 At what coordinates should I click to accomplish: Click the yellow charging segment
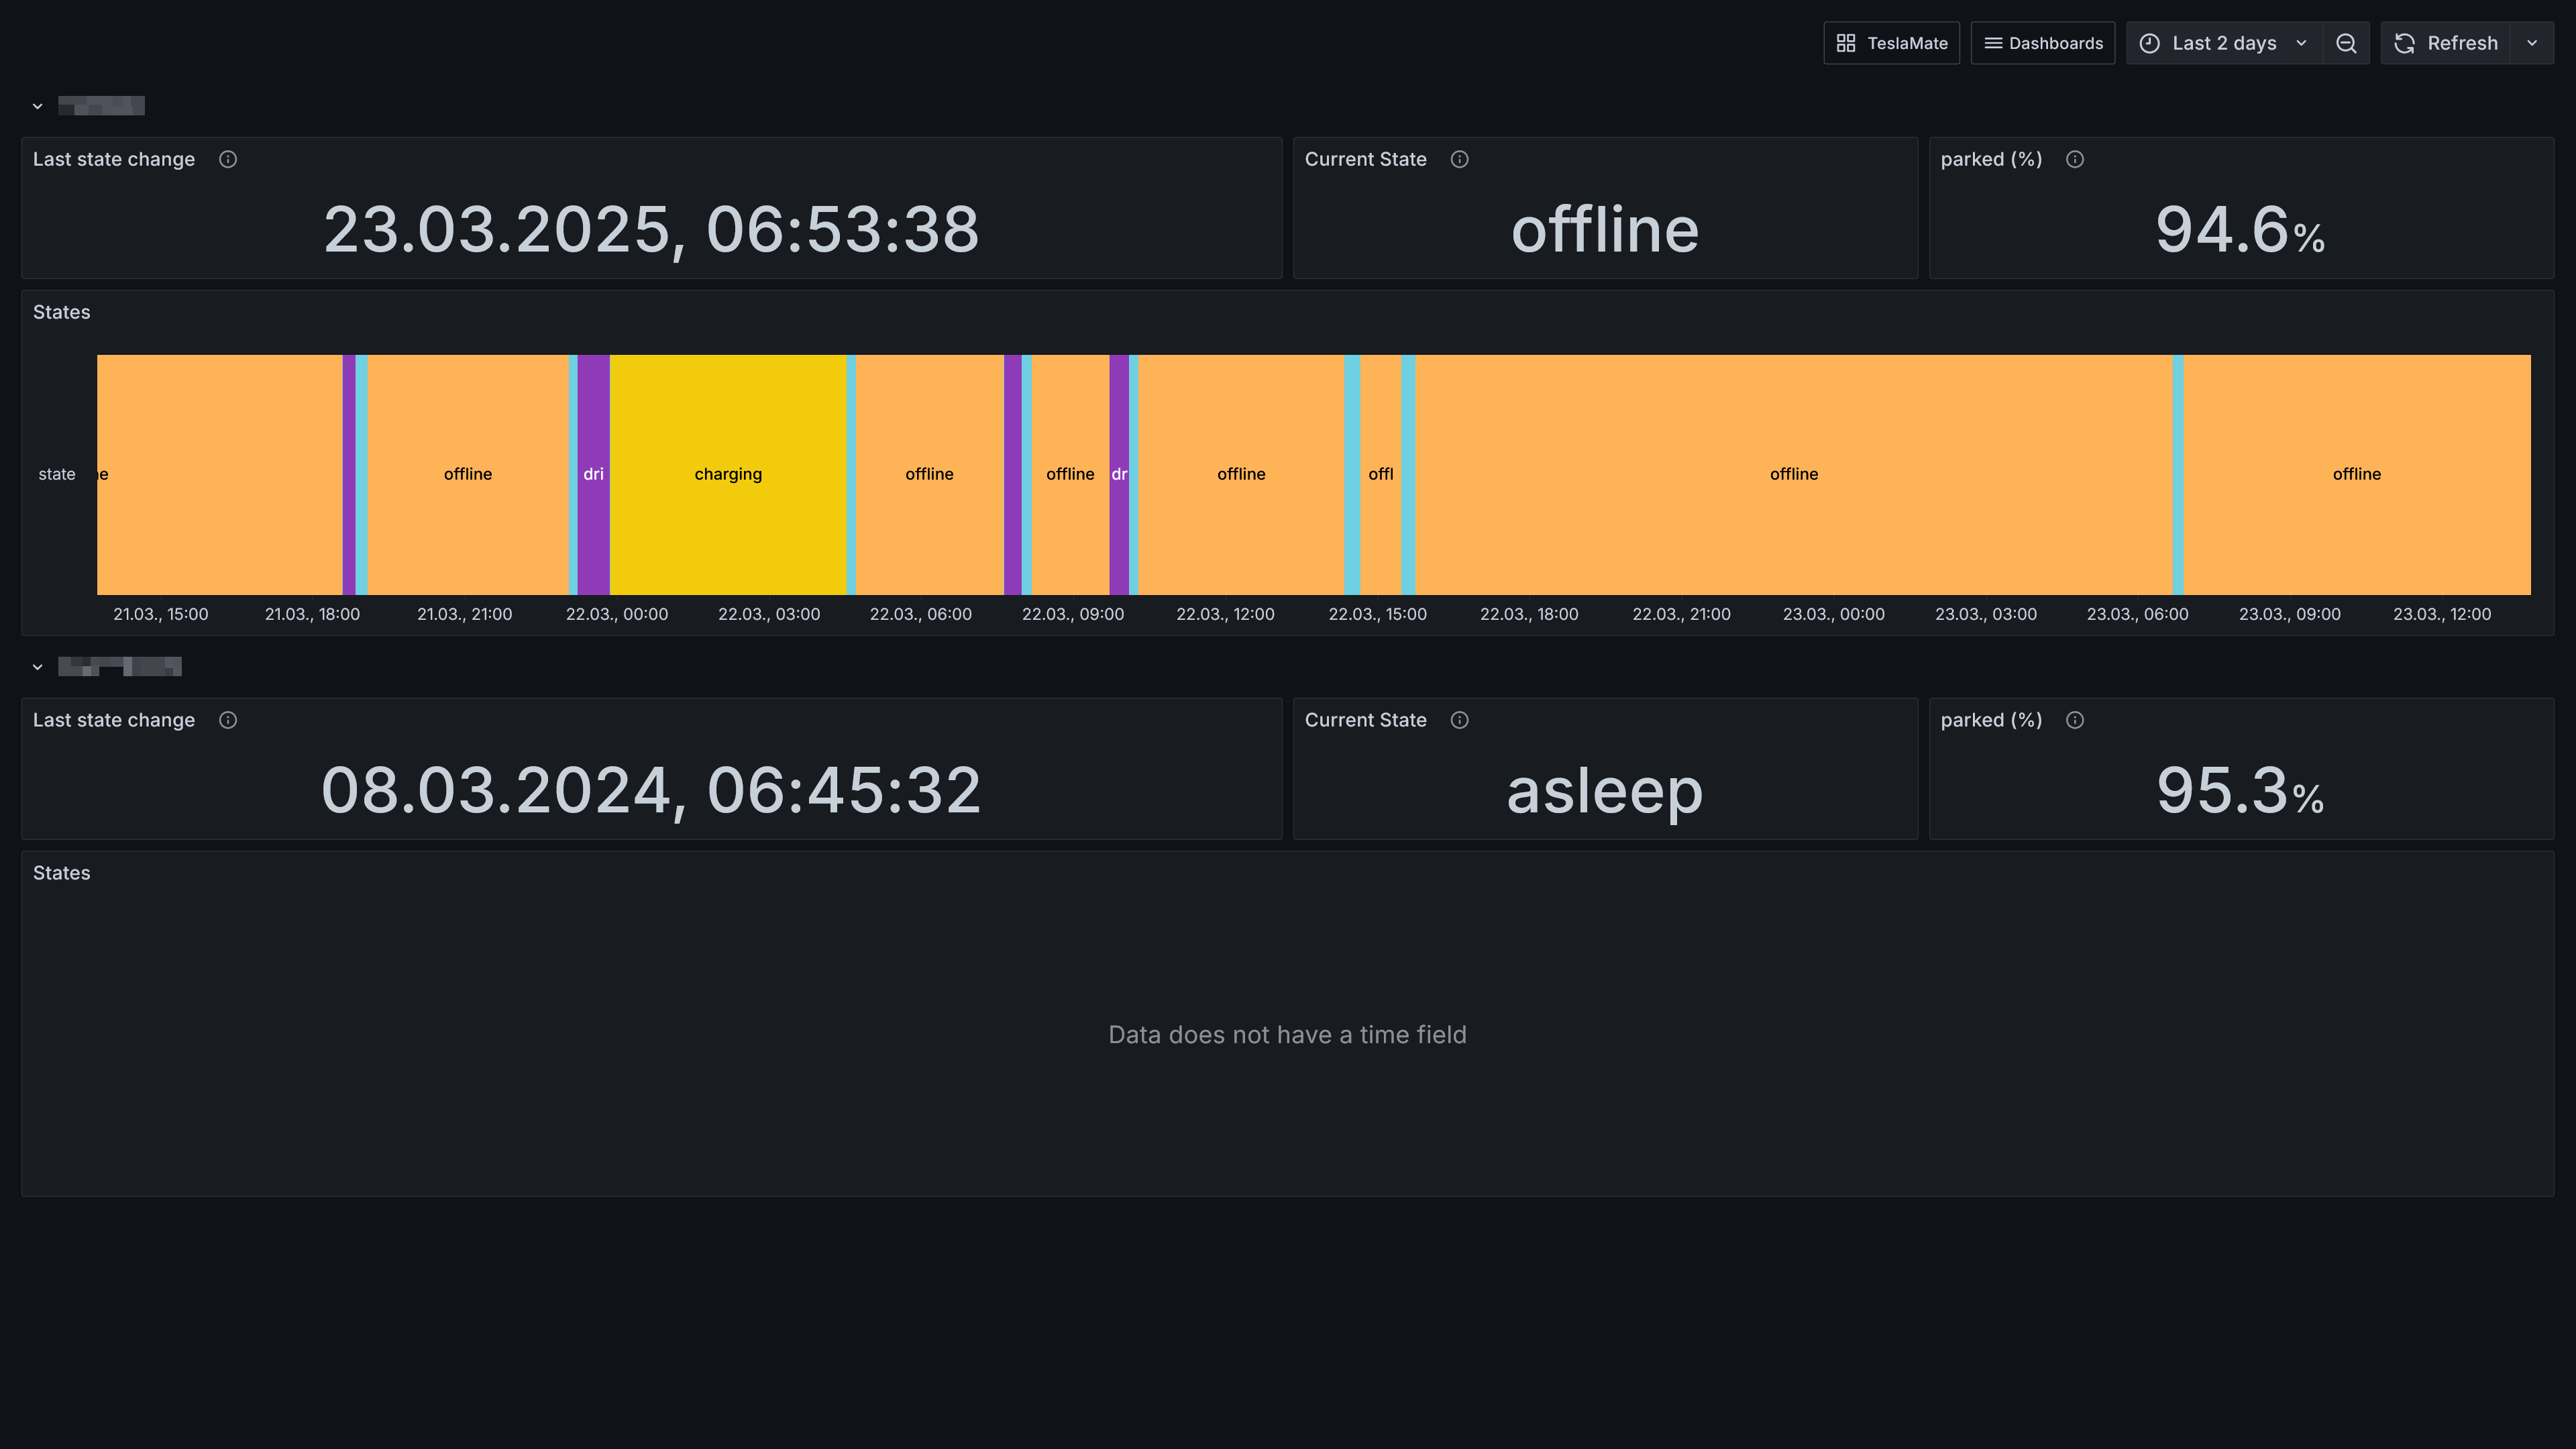click(728, 474)
